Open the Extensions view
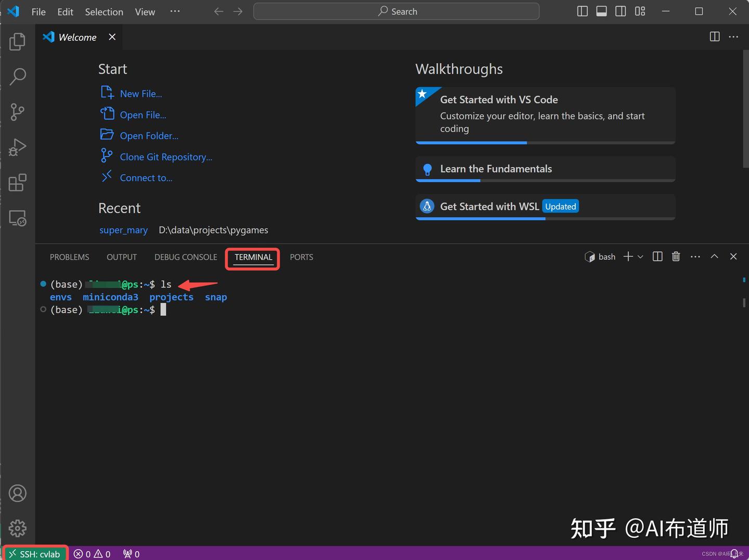The image size is (749, 560). point(17,182)
